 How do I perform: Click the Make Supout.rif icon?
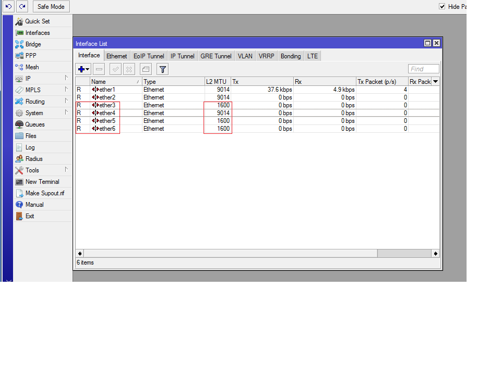coord(19,193)
